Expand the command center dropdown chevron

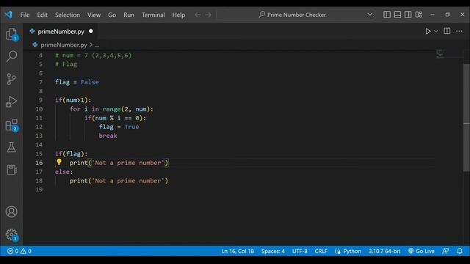pos(369,15)
